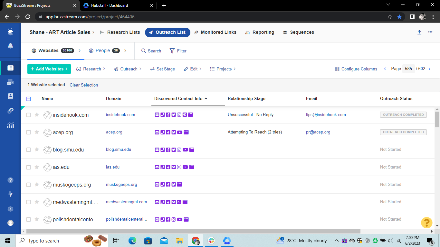Screen dimensions: 440x247
Task: Select the blog.smu.edu row checkbox
Action: pyautogui.click(x=28, y=150)
